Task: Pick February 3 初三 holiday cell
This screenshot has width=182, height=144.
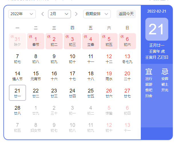Action: 72,41
